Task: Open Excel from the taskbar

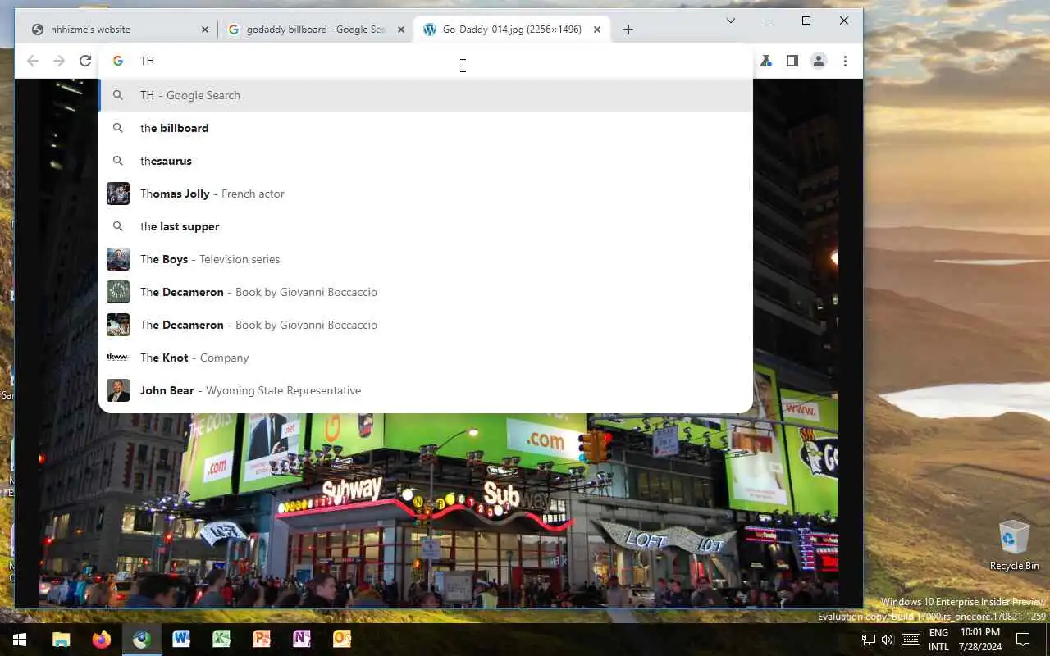Action: pyautogui.click(x=221, y=640)
